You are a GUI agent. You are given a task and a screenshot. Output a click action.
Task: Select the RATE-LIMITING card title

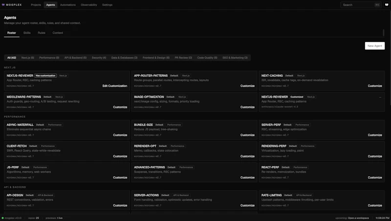click(x=272, y=195)
